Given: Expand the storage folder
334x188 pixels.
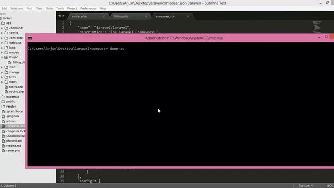Looking at the screenshot, I should pyautogui.click(x=2, y=72).
